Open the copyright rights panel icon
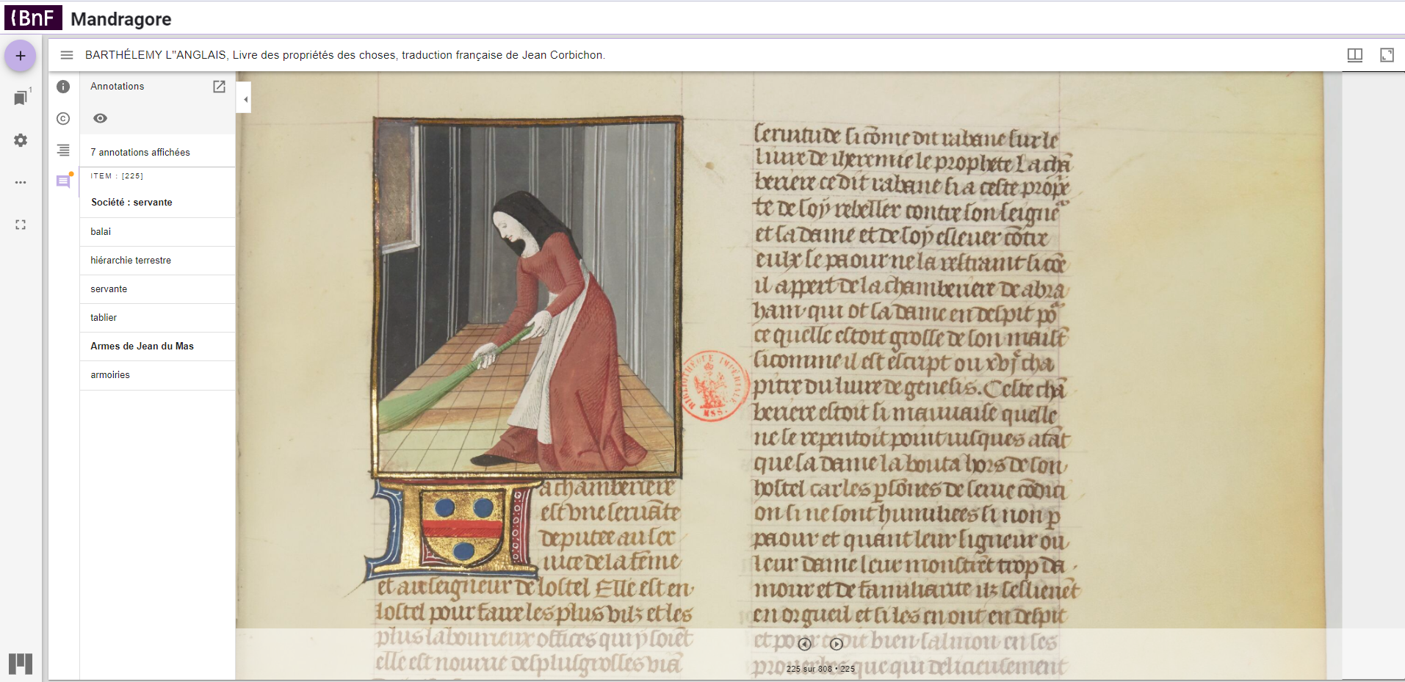This screenshot has width=1405, height=682. (x=64, y=118)
